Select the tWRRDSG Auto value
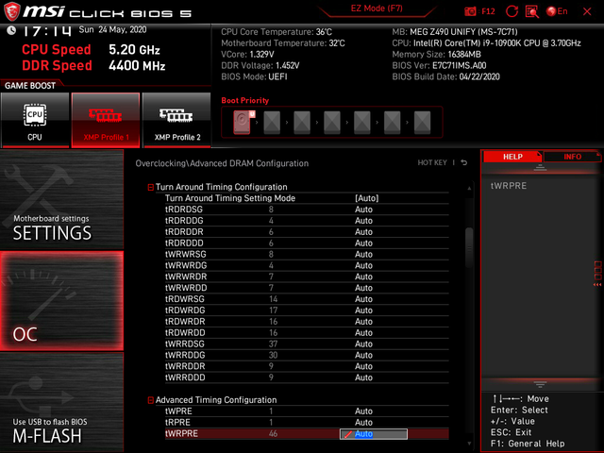The width and height of the screenshot is (604, 453). coord(363,344)
